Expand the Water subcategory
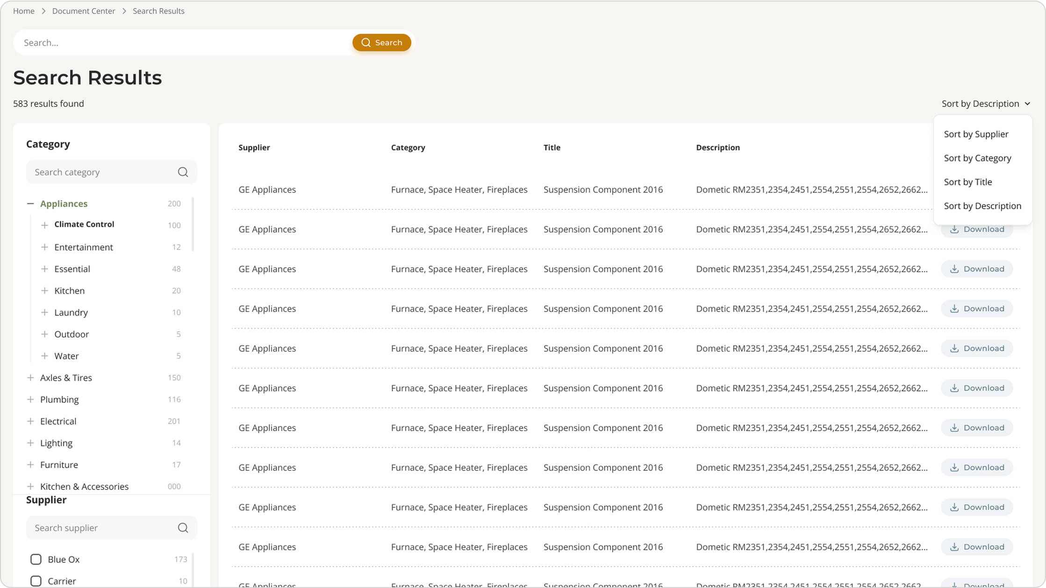The image size is (1046, 588). click(44, 356)
